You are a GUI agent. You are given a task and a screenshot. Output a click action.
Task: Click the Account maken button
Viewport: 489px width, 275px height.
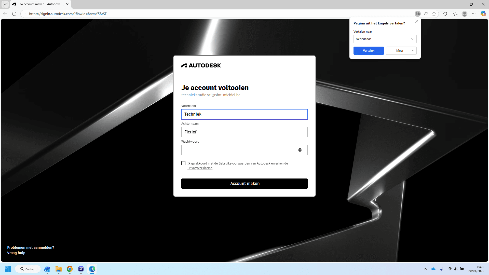click(x=244, y=184)
